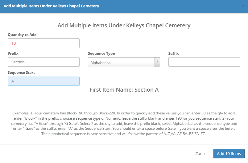The width and height of the screenshot is (248, 163).
Task: Click the Quantity to Add field
Action: 43,43
